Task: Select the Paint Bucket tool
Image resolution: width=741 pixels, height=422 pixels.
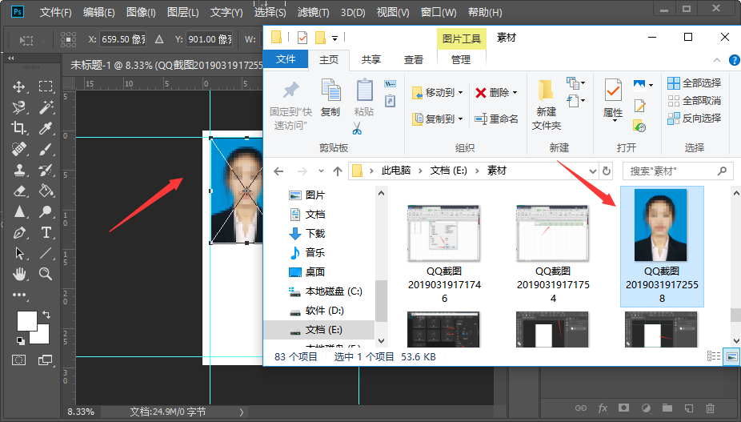Action: pyautogui.click(x=46, y=191)
